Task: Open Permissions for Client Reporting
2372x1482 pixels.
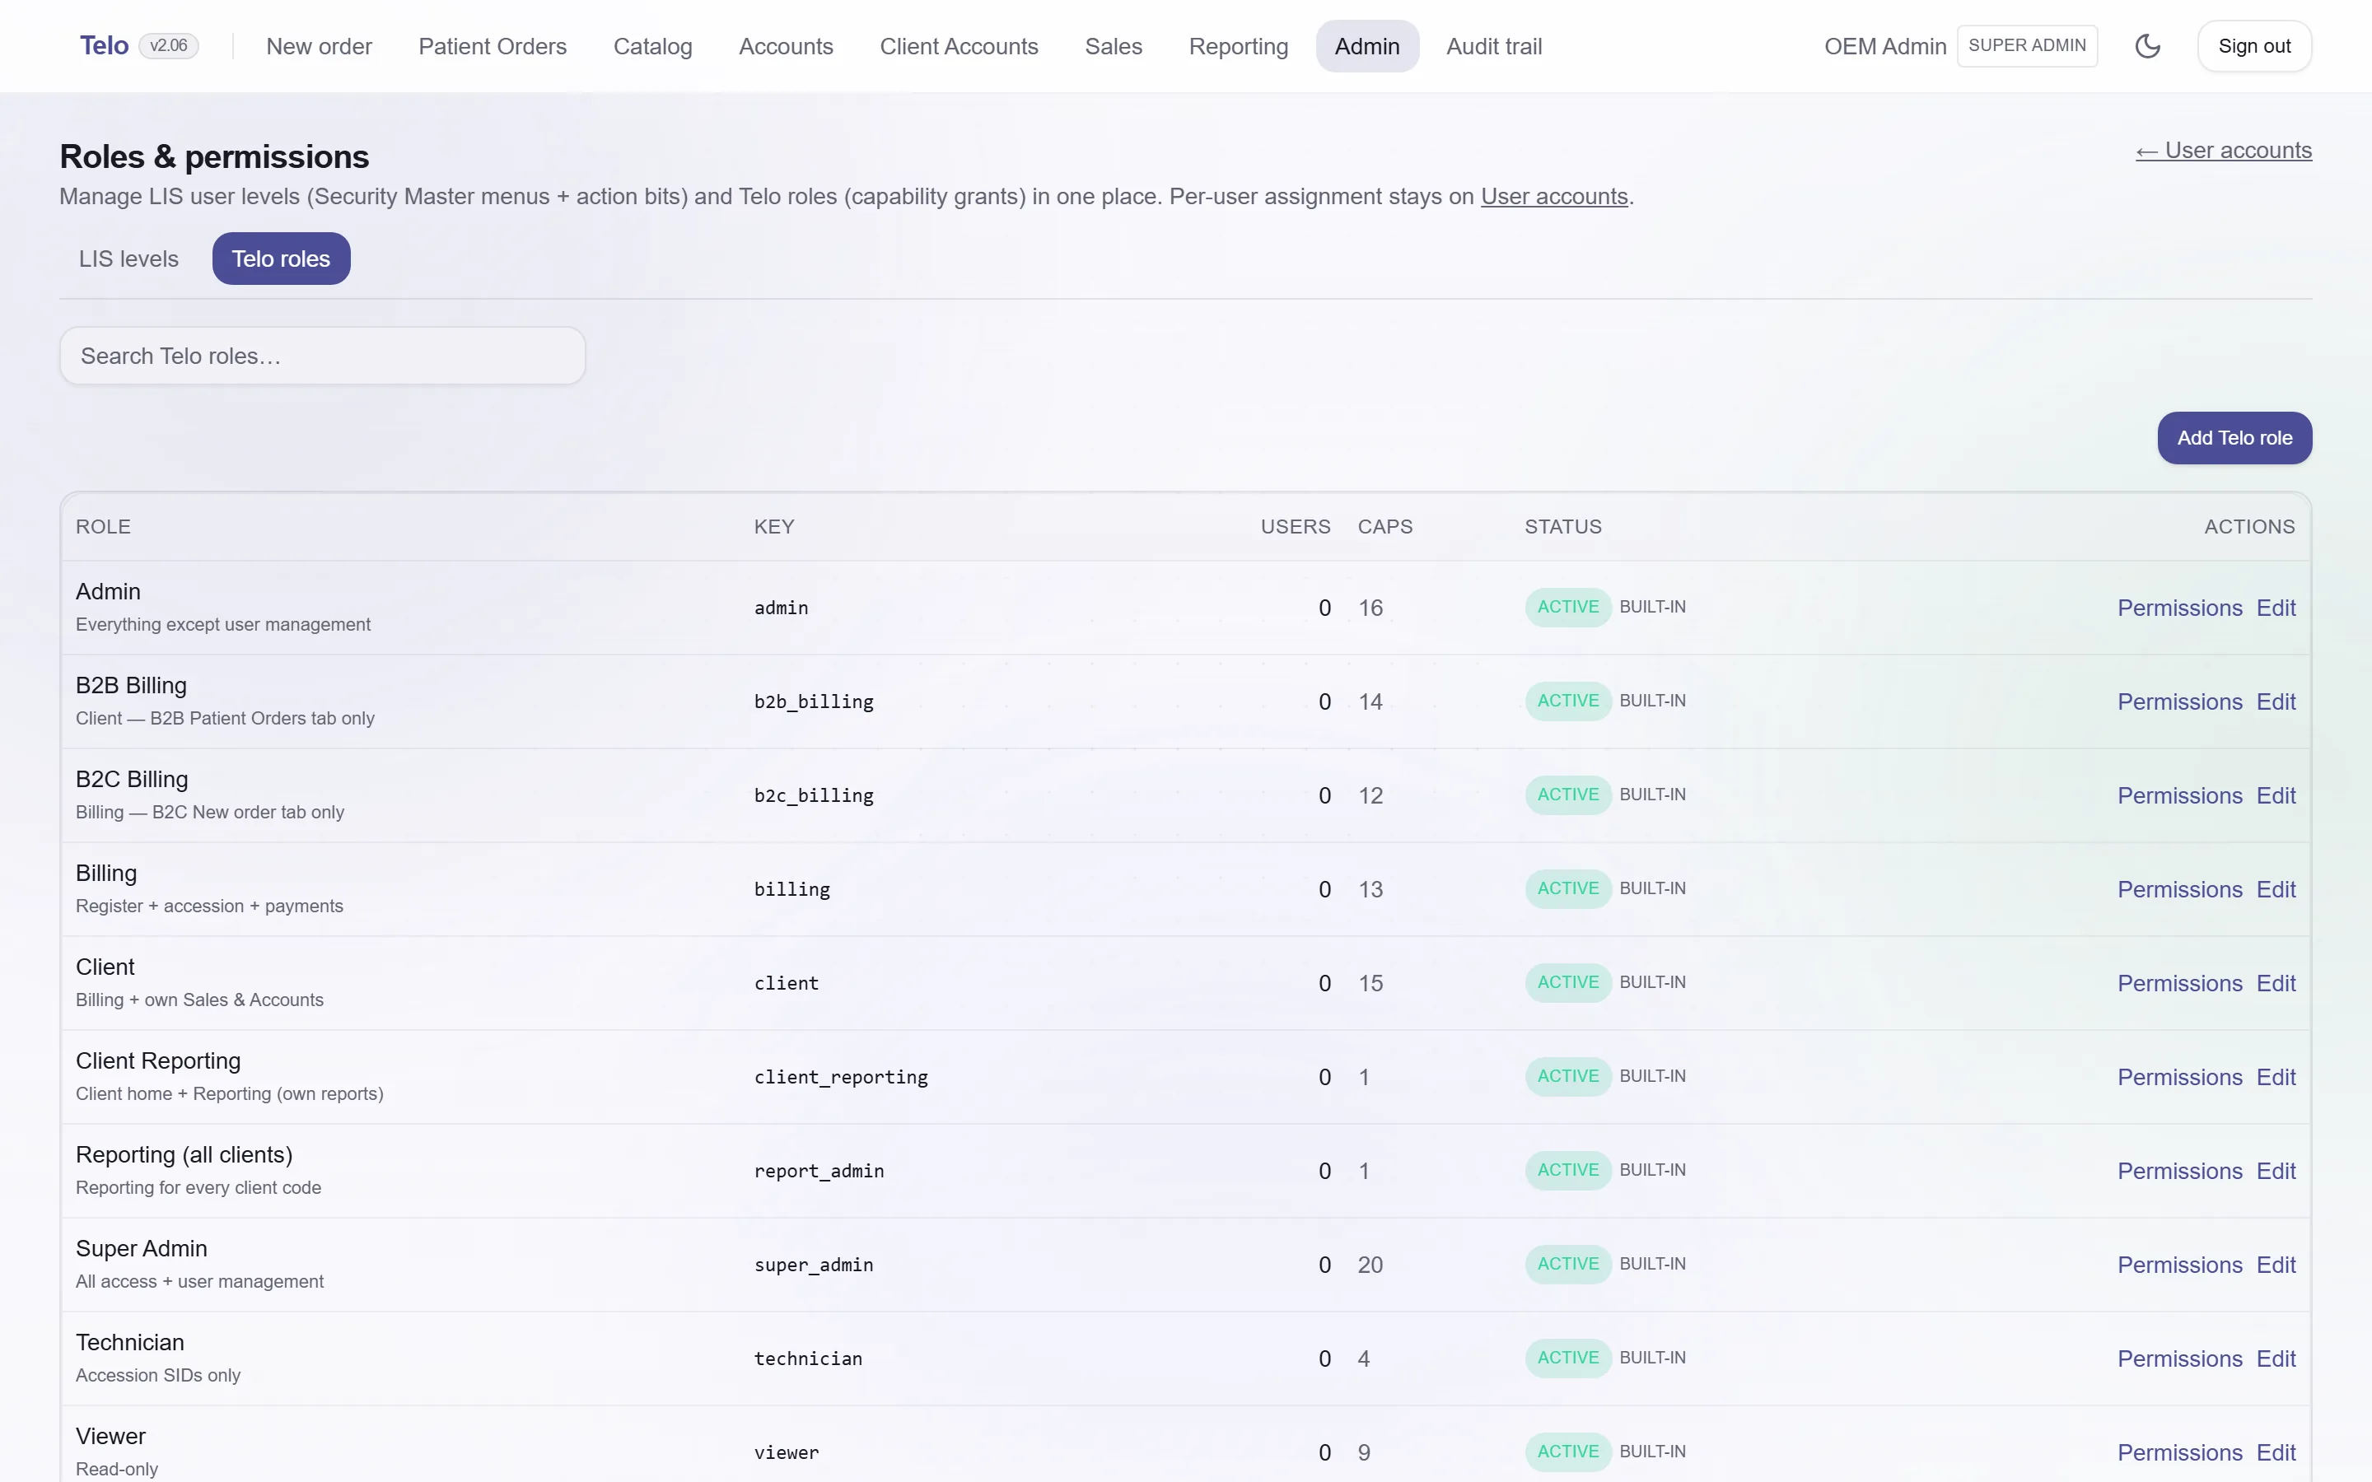Action: point(2179,1077)
